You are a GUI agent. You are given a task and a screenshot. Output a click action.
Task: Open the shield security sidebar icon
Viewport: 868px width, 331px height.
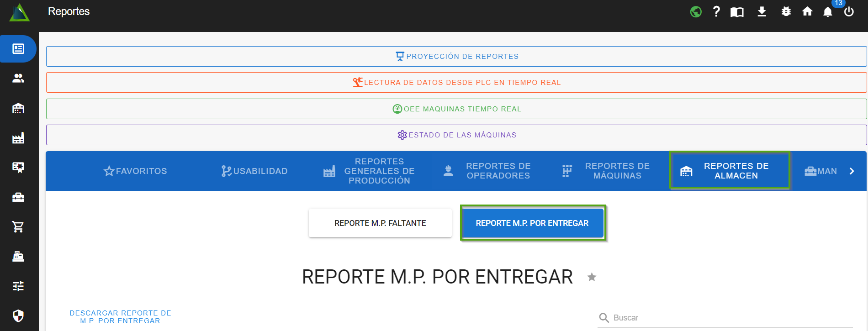[18, 316]
